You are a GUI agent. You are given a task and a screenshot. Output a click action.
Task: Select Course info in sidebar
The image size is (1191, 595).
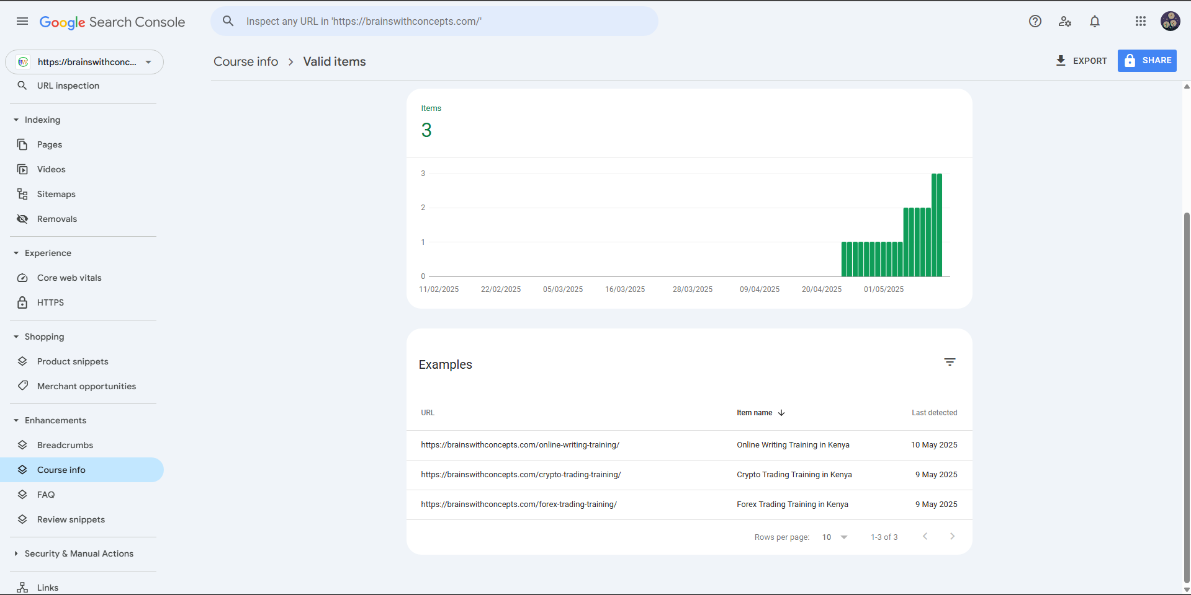82,470
